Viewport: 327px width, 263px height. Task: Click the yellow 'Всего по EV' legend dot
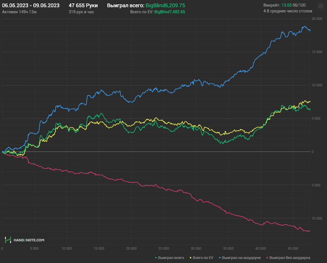coord(191,258)
